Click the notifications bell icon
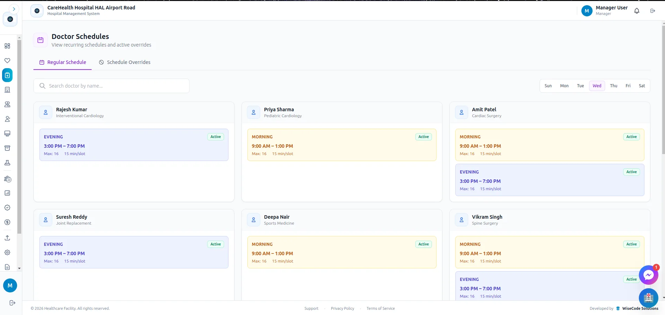Image resolution: width=665 pixels, height=315 pixels. 637,11
